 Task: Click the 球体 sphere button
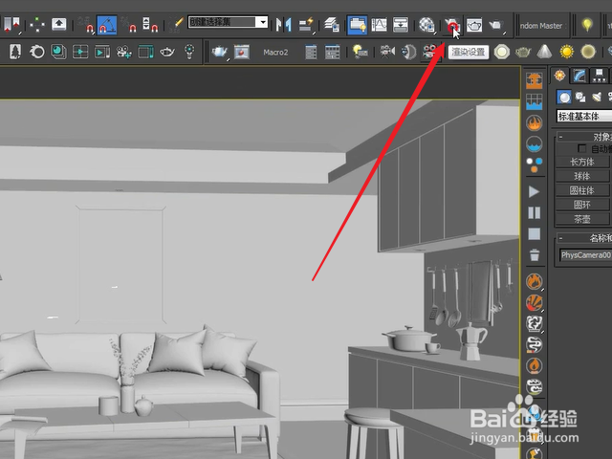point(582,176)
